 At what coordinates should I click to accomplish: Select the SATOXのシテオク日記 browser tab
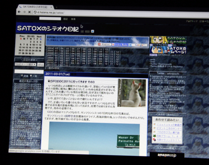pyautogui.click(x=35, y=7)
